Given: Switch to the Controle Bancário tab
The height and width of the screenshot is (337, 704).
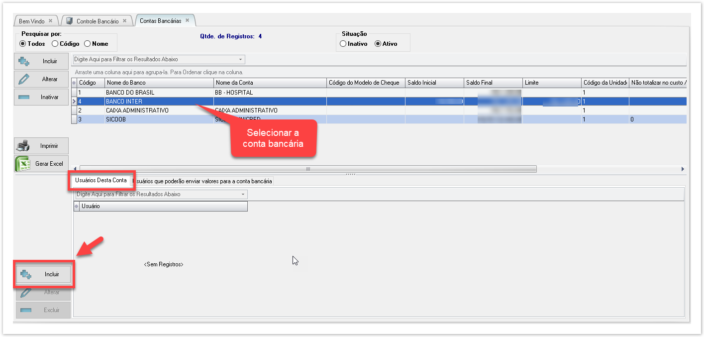Looking at the screenshot, I should point(97,21).
